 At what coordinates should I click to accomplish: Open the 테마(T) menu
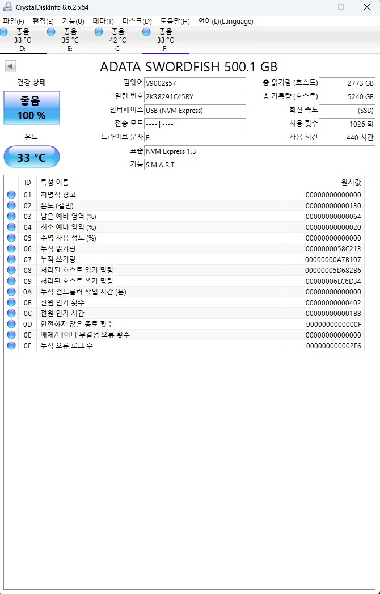click(103, 21)
